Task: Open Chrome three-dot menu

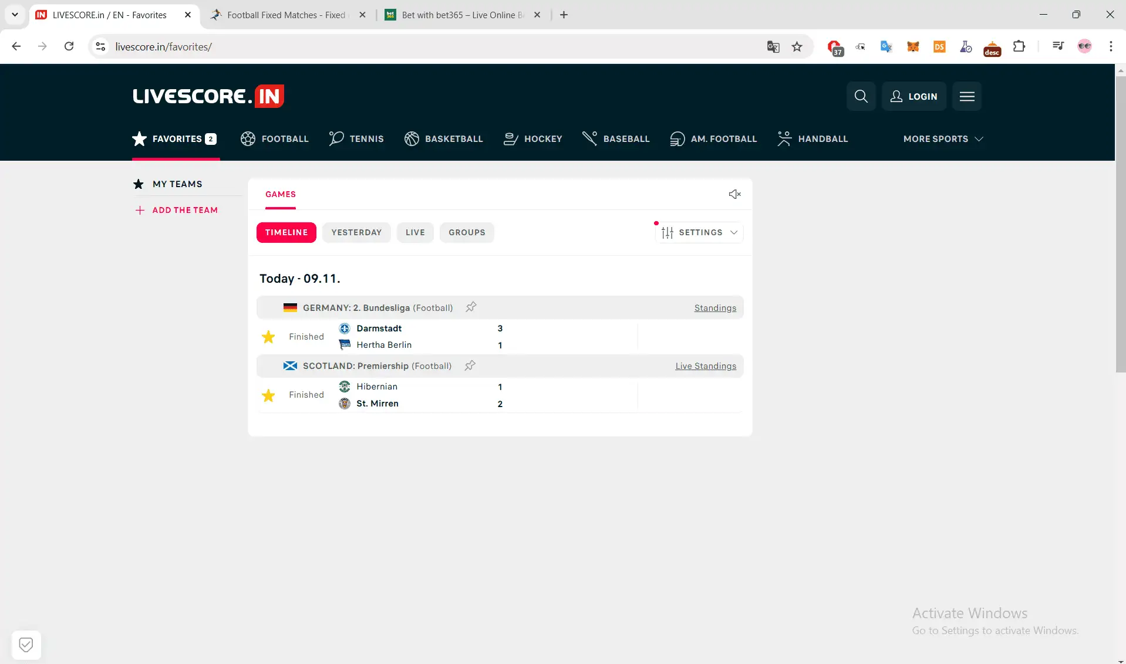Action: (1111, 46)
